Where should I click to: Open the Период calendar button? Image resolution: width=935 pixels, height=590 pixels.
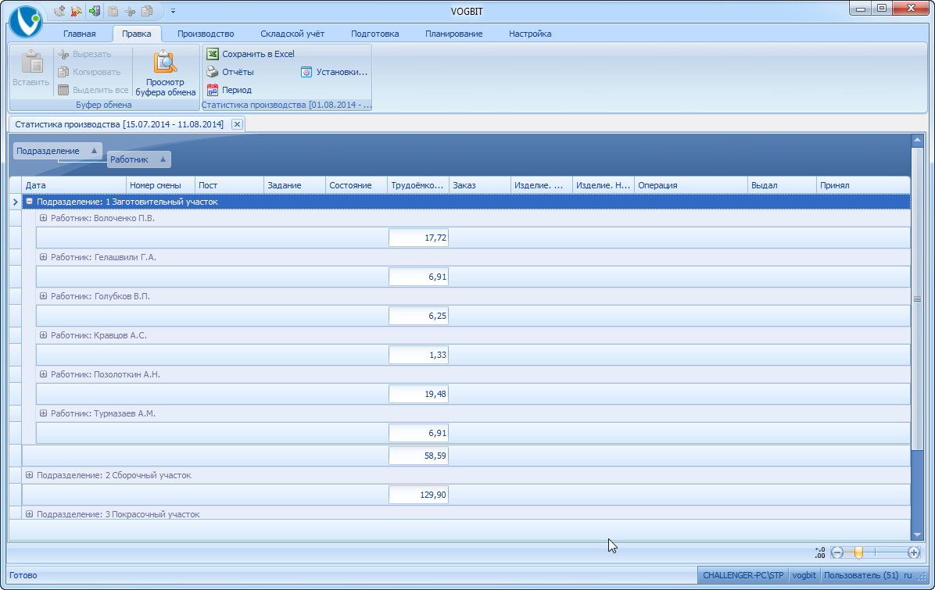pyautogui.click(x=229, y=90)
